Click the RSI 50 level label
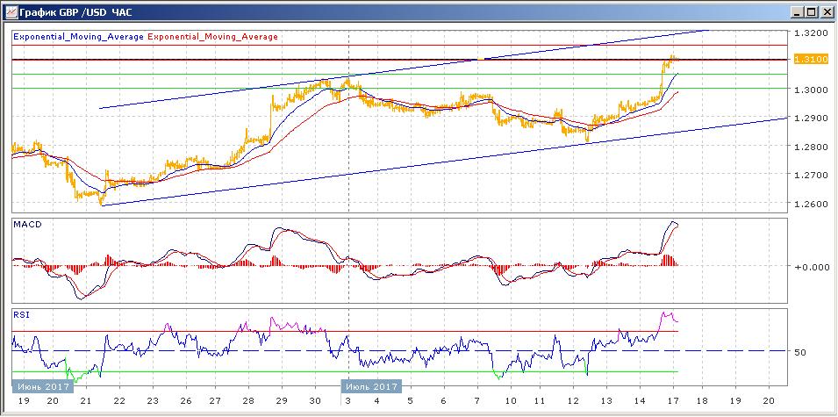The image size is (838, 417). 799,353
